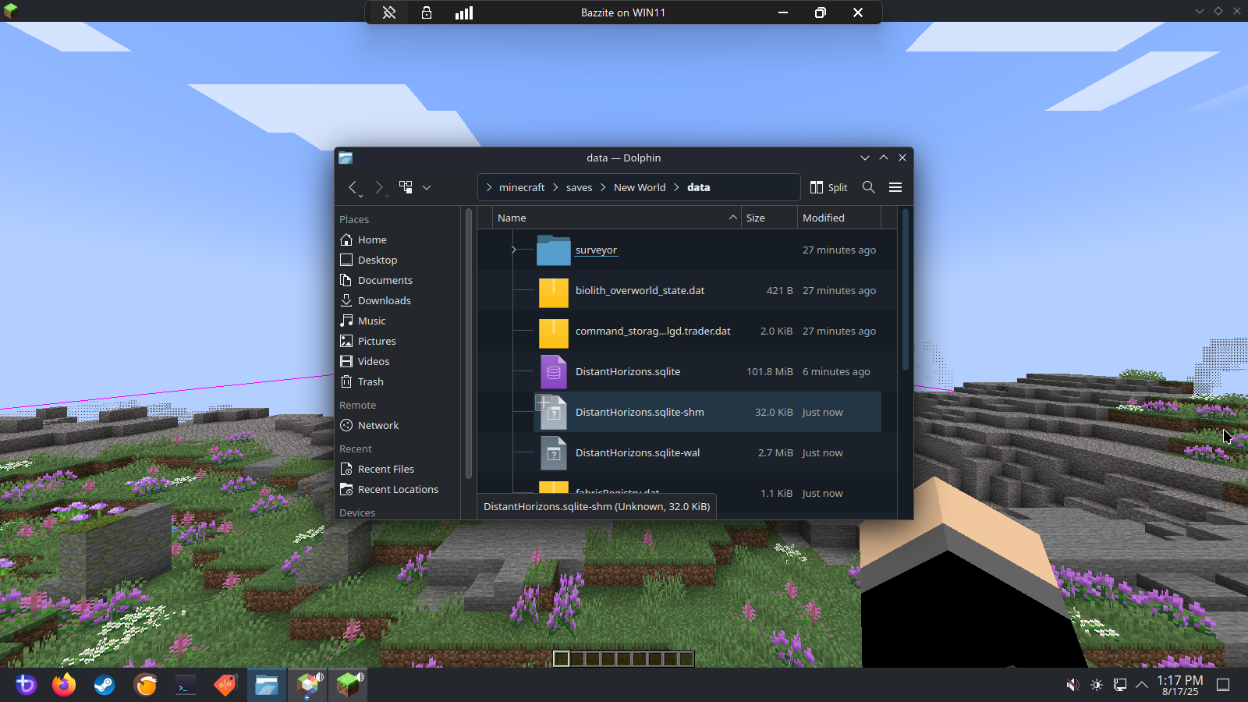The height and width of the screenshot is (702, 1248).
Task: Open Dolphin's search tool
Action: (x=868, y=187)
